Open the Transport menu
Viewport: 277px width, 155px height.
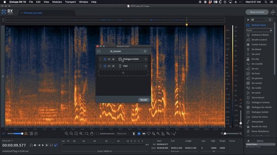pyautogui.click(x=71, y=2)
